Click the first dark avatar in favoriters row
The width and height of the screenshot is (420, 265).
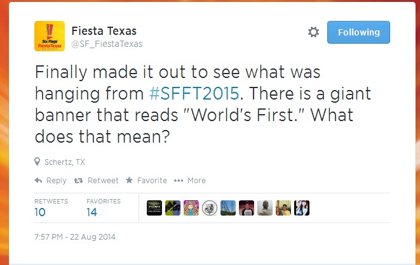[x=154, y=208]
